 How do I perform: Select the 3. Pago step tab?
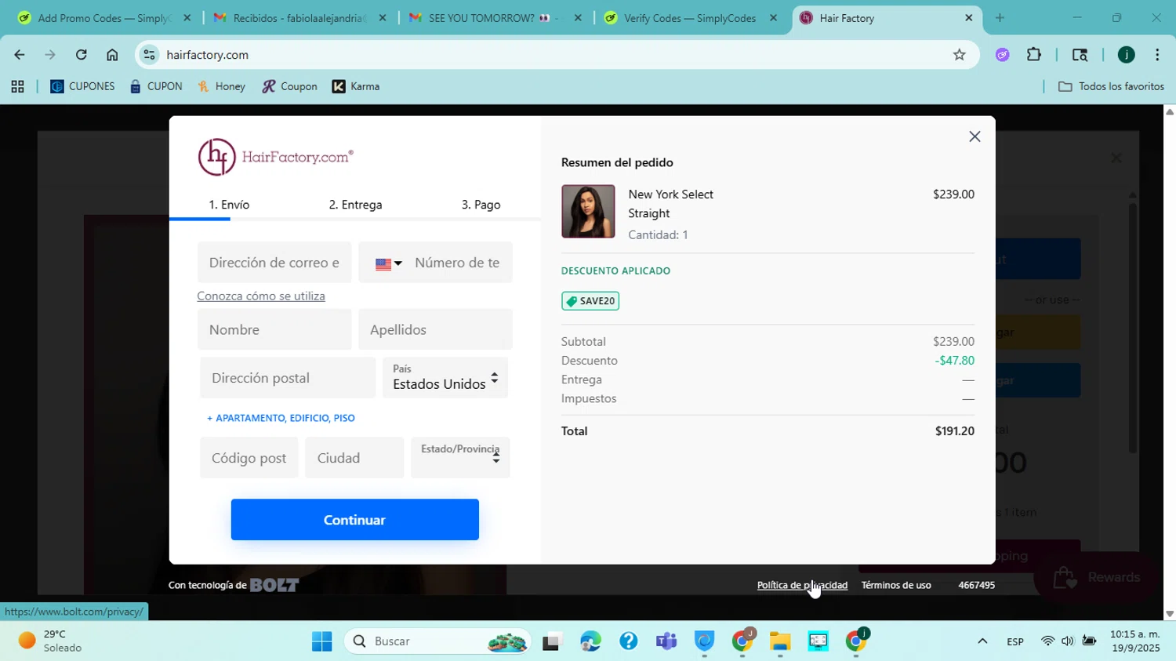481,205
